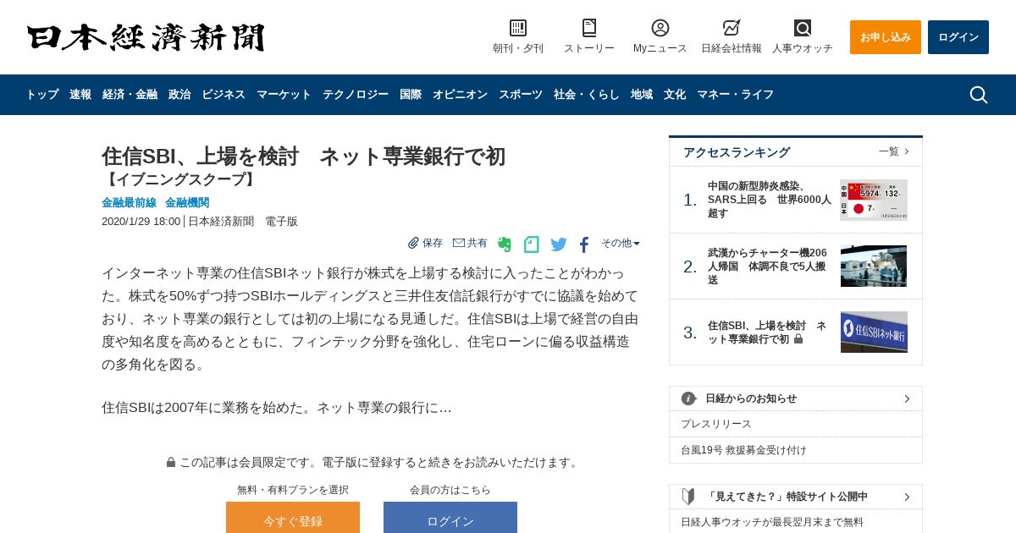Click the header ログイン button
This screenshot has width=1016, height=533.
click(x=958, y=37)
